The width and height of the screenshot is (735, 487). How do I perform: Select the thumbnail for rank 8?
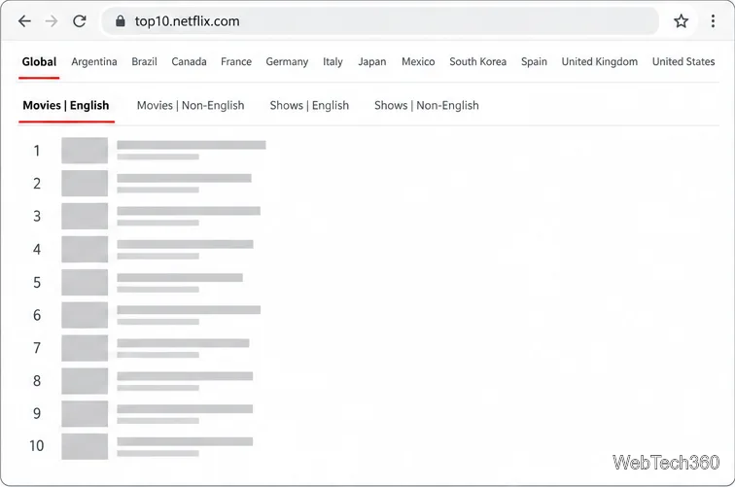85,381
